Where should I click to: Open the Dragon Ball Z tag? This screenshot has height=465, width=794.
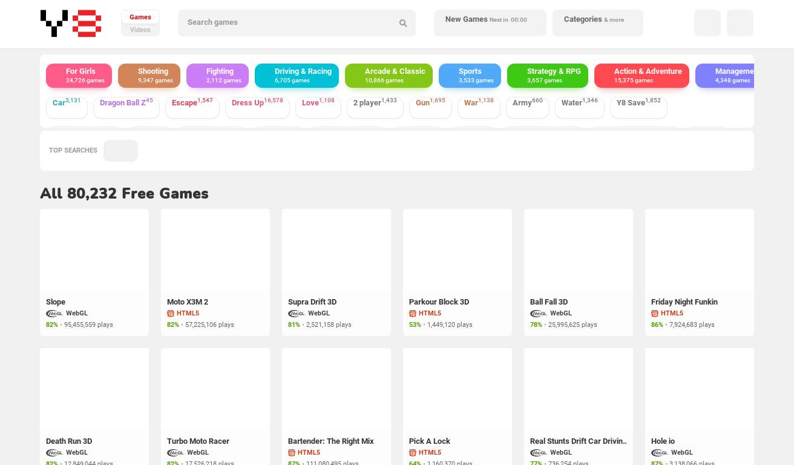click(126, 103)
